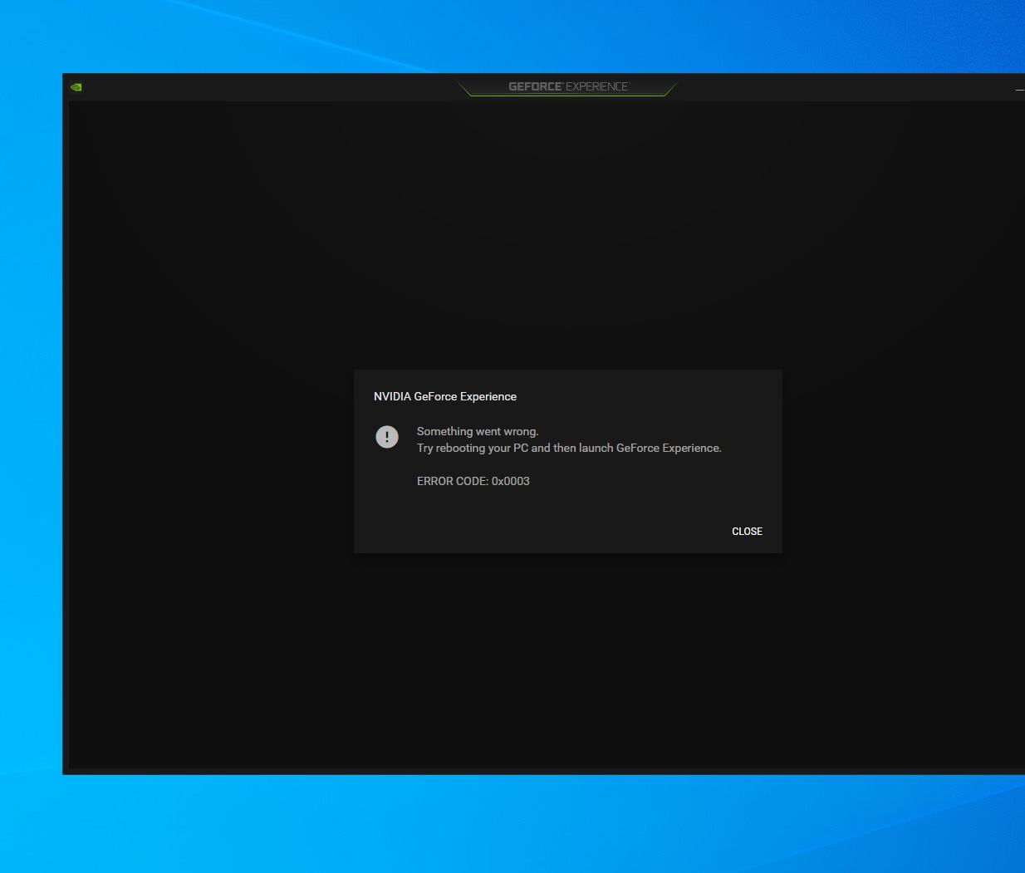Click the CLOSE button in error dialog
Image resolution: width=1025 pixels, height=873 pixels.
click(x=747, y=532)
